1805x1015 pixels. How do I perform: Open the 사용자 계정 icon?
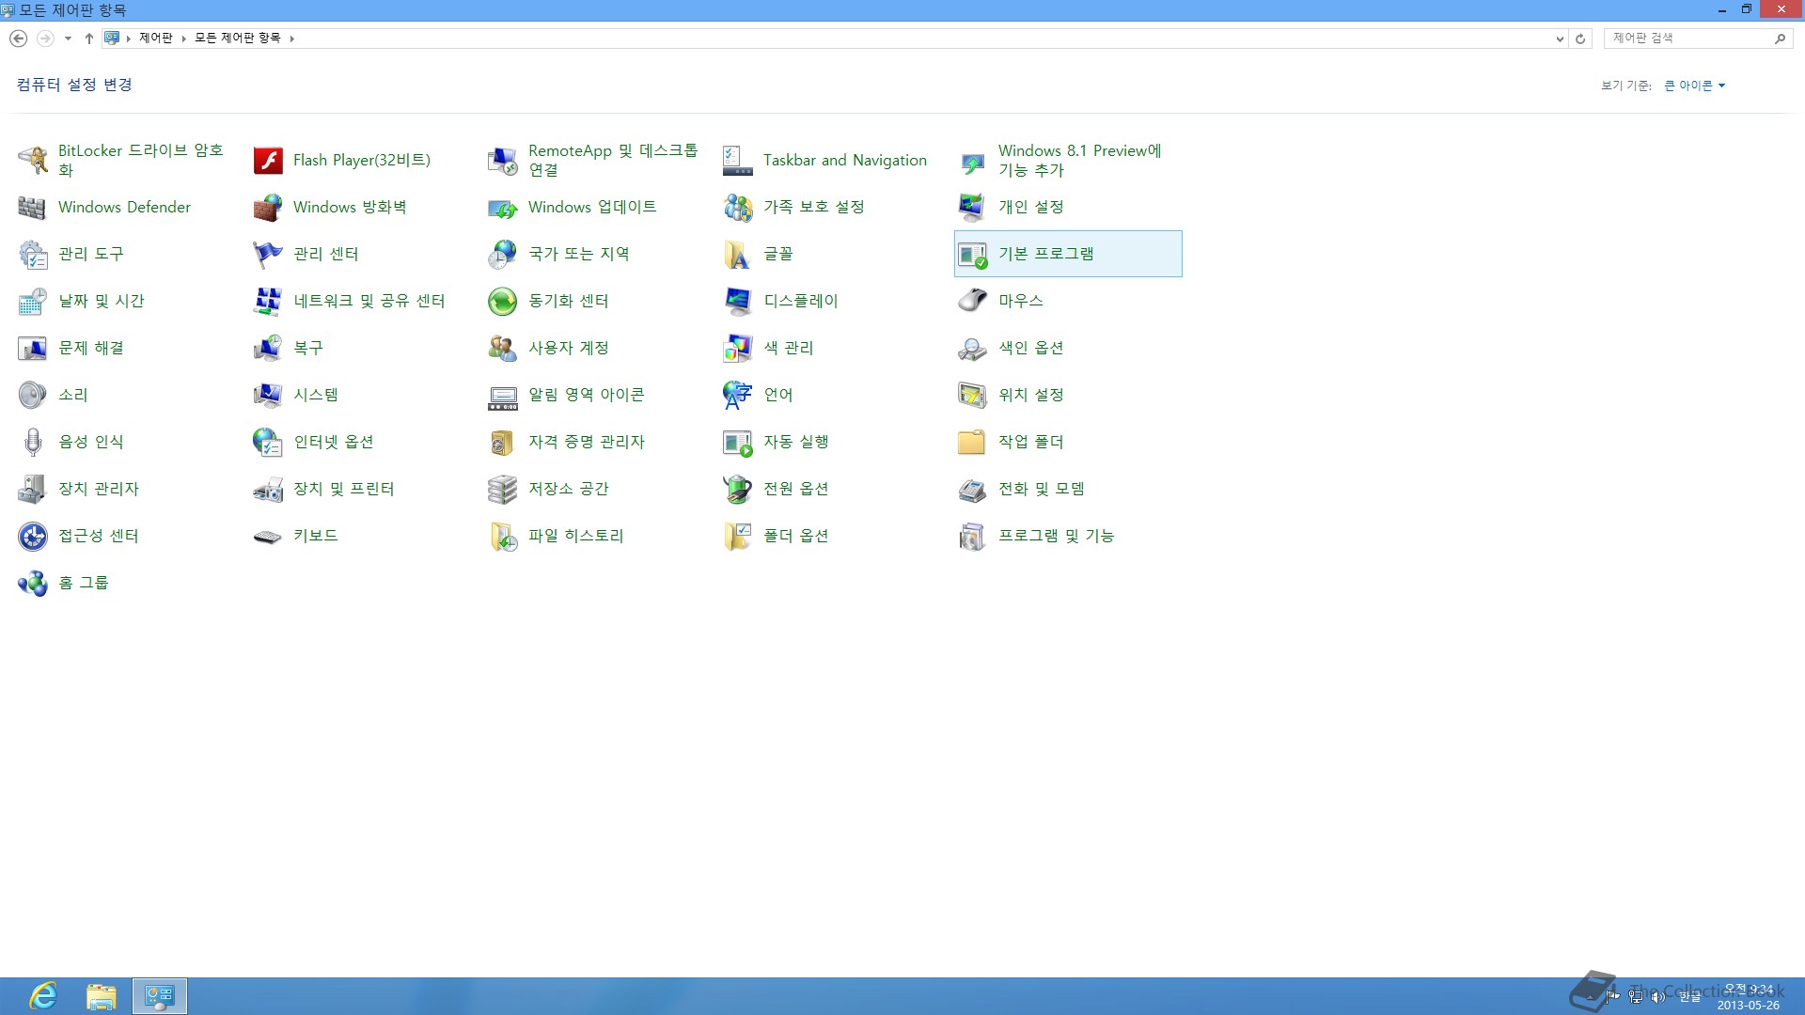coord(503,348)
